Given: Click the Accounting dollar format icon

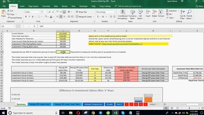Looking at the screenshot, I should [98, 17].
